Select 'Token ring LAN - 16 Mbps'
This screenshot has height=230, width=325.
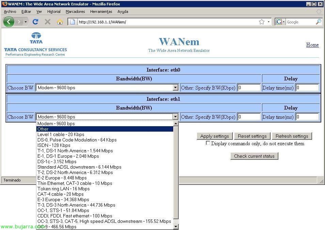[x=105, y=189]
